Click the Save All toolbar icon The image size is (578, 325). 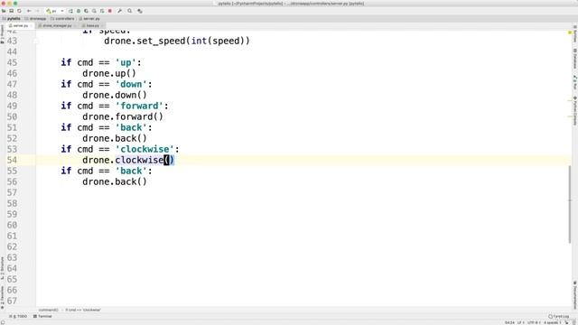(12, 11)
